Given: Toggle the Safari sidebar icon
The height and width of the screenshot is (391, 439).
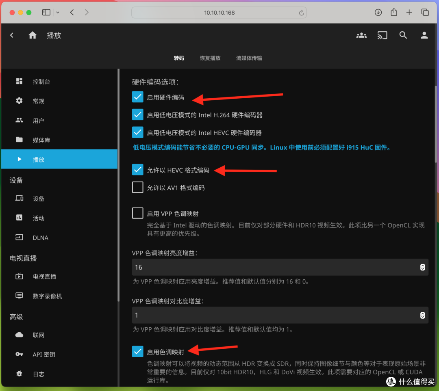Looking at the screenshot, I should coord(46,12).
